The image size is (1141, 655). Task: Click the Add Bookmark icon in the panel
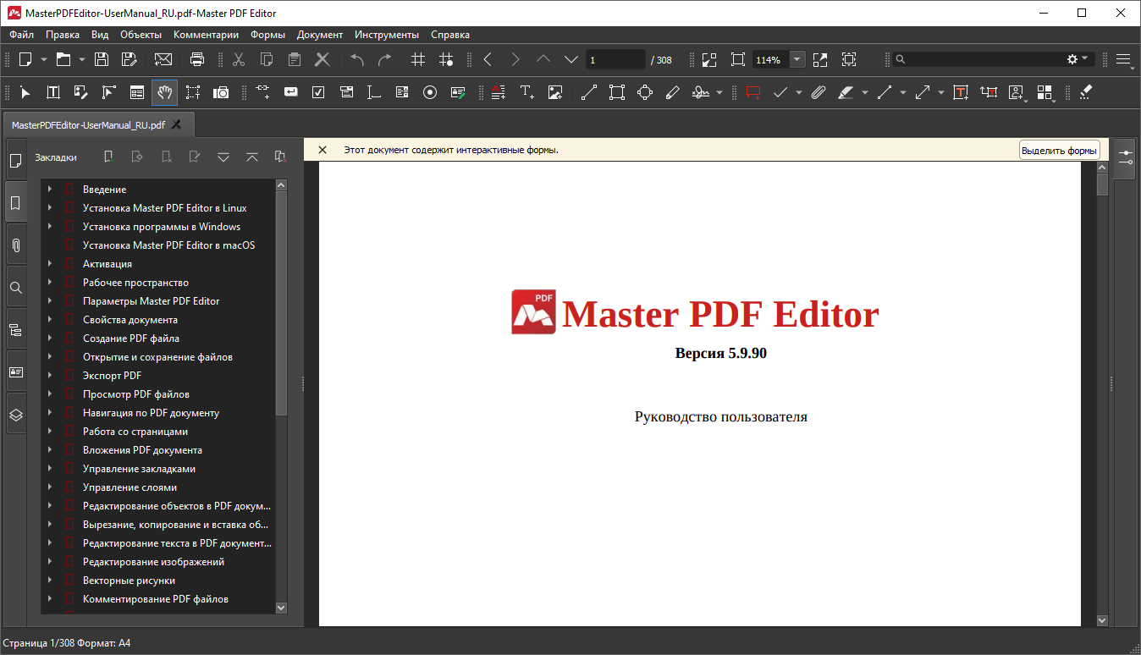click(x=108, y=157)
